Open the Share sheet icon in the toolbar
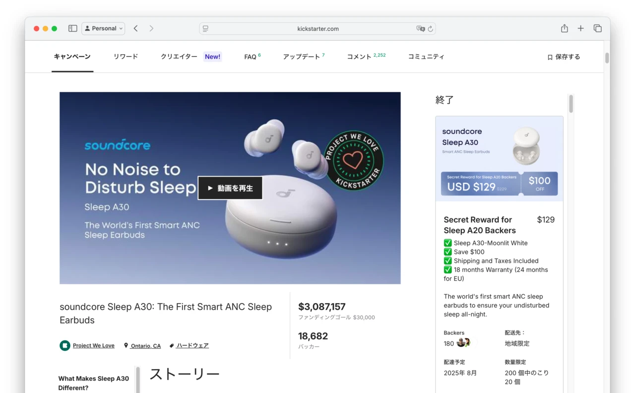635x393 pixels. 564,28
